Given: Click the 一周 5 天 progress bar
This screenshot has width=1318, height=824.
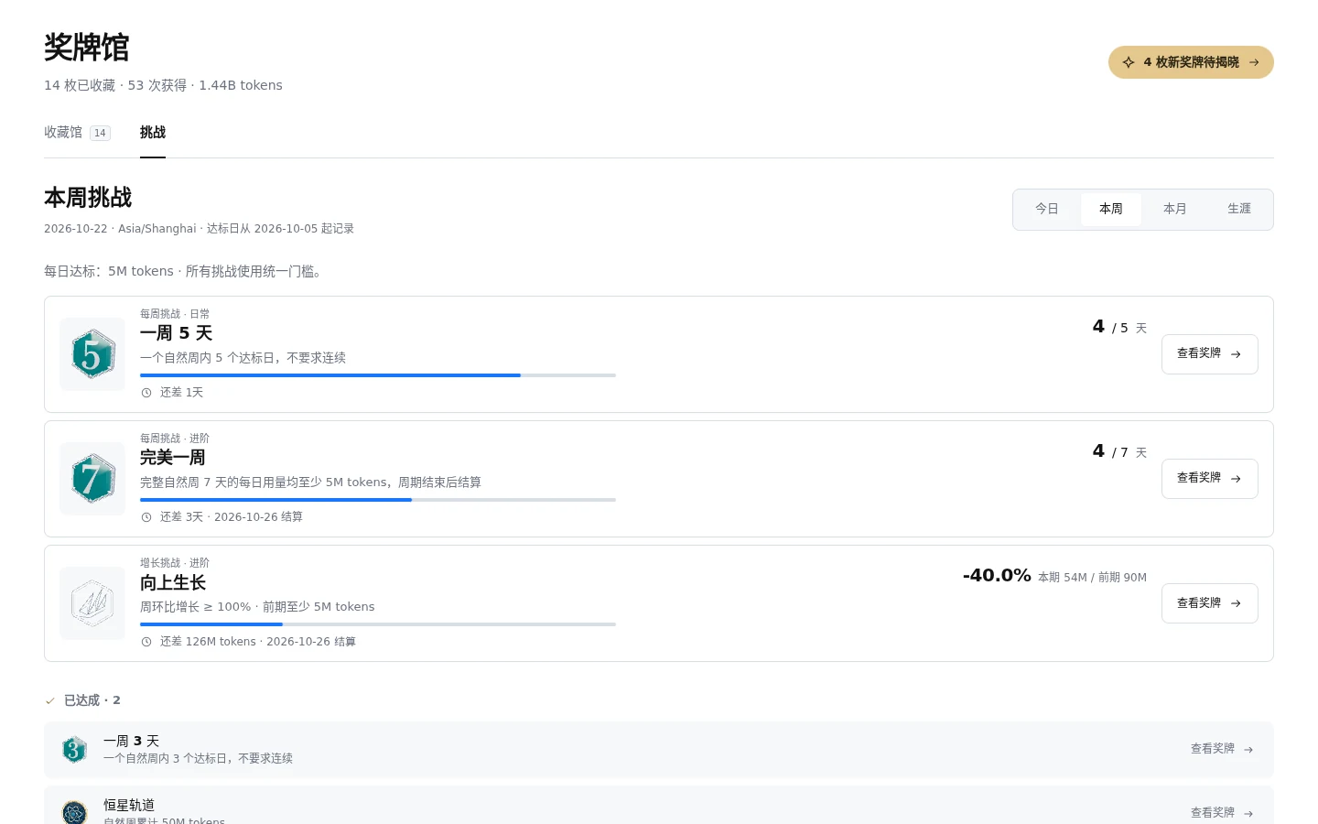Looking at the screenshot, I should pos(378,375).
